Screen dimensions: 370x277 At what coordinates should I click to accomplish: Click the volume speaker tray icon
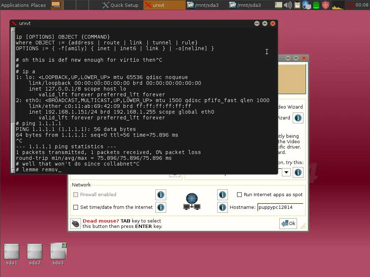coord(288,5)
